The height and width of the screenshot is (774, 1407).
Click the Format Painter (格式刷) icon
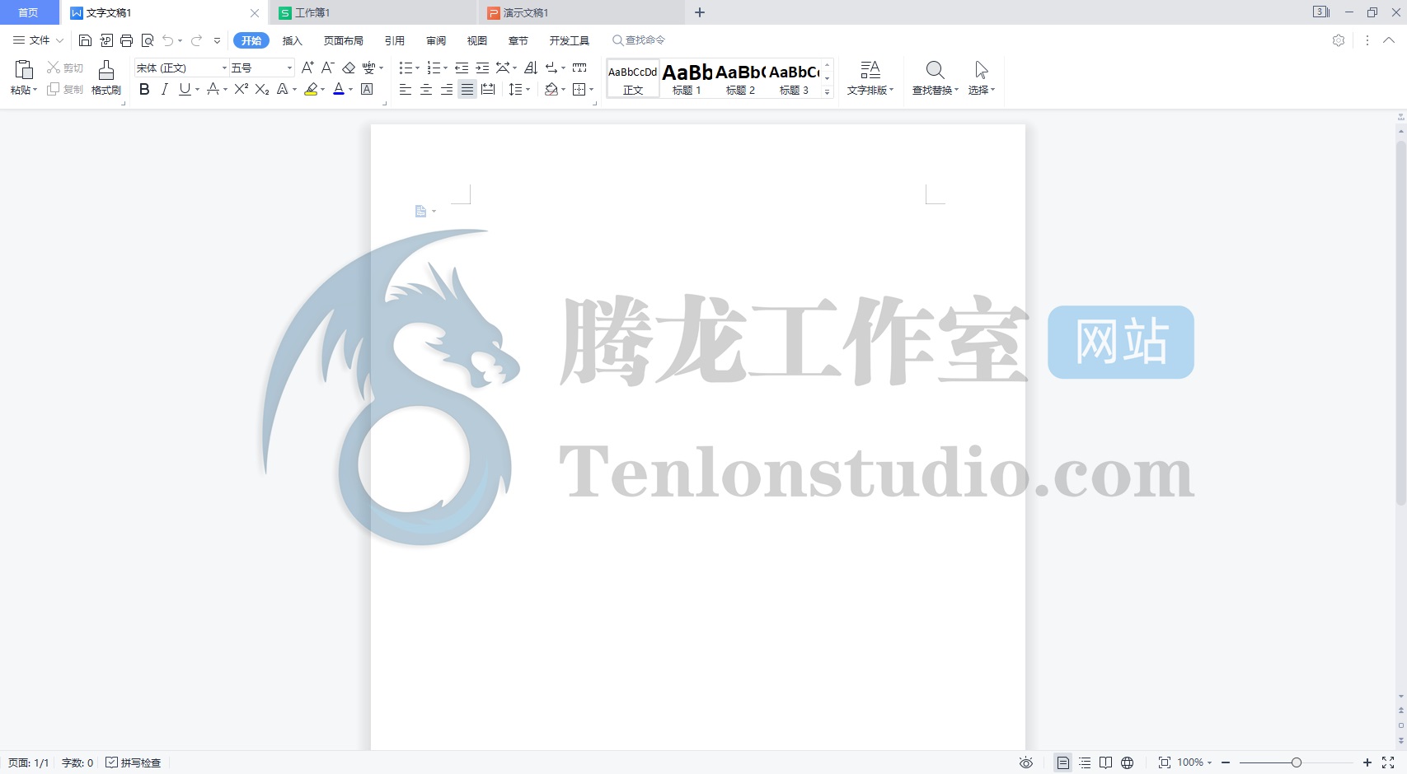click(x=106, y=77)
